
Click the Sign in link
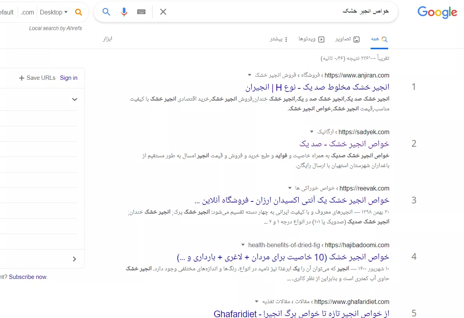point(69,78)
